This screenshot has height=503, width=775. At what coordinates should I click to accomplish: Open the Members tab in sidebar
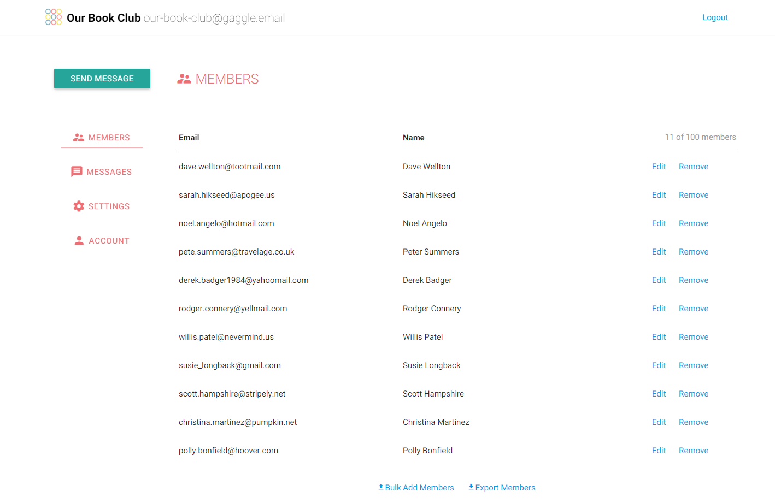[102, 138]
